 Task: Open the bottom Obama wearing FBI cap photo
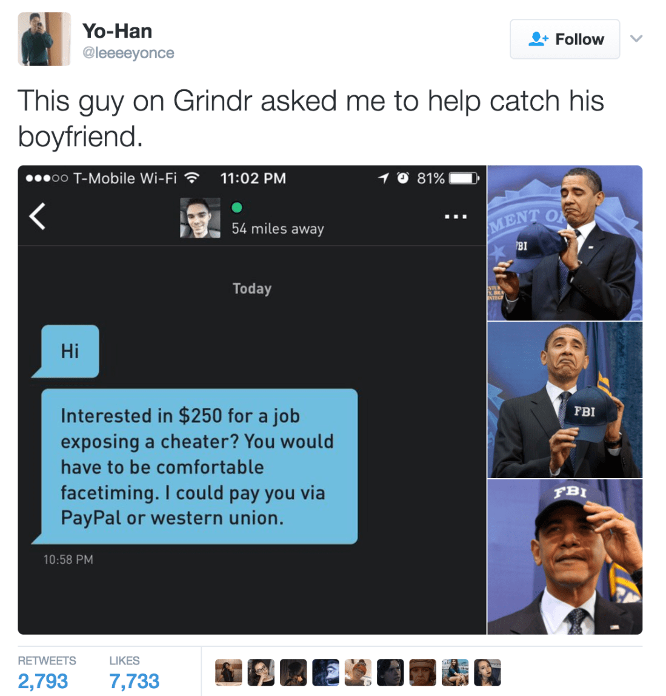(564, 556)
